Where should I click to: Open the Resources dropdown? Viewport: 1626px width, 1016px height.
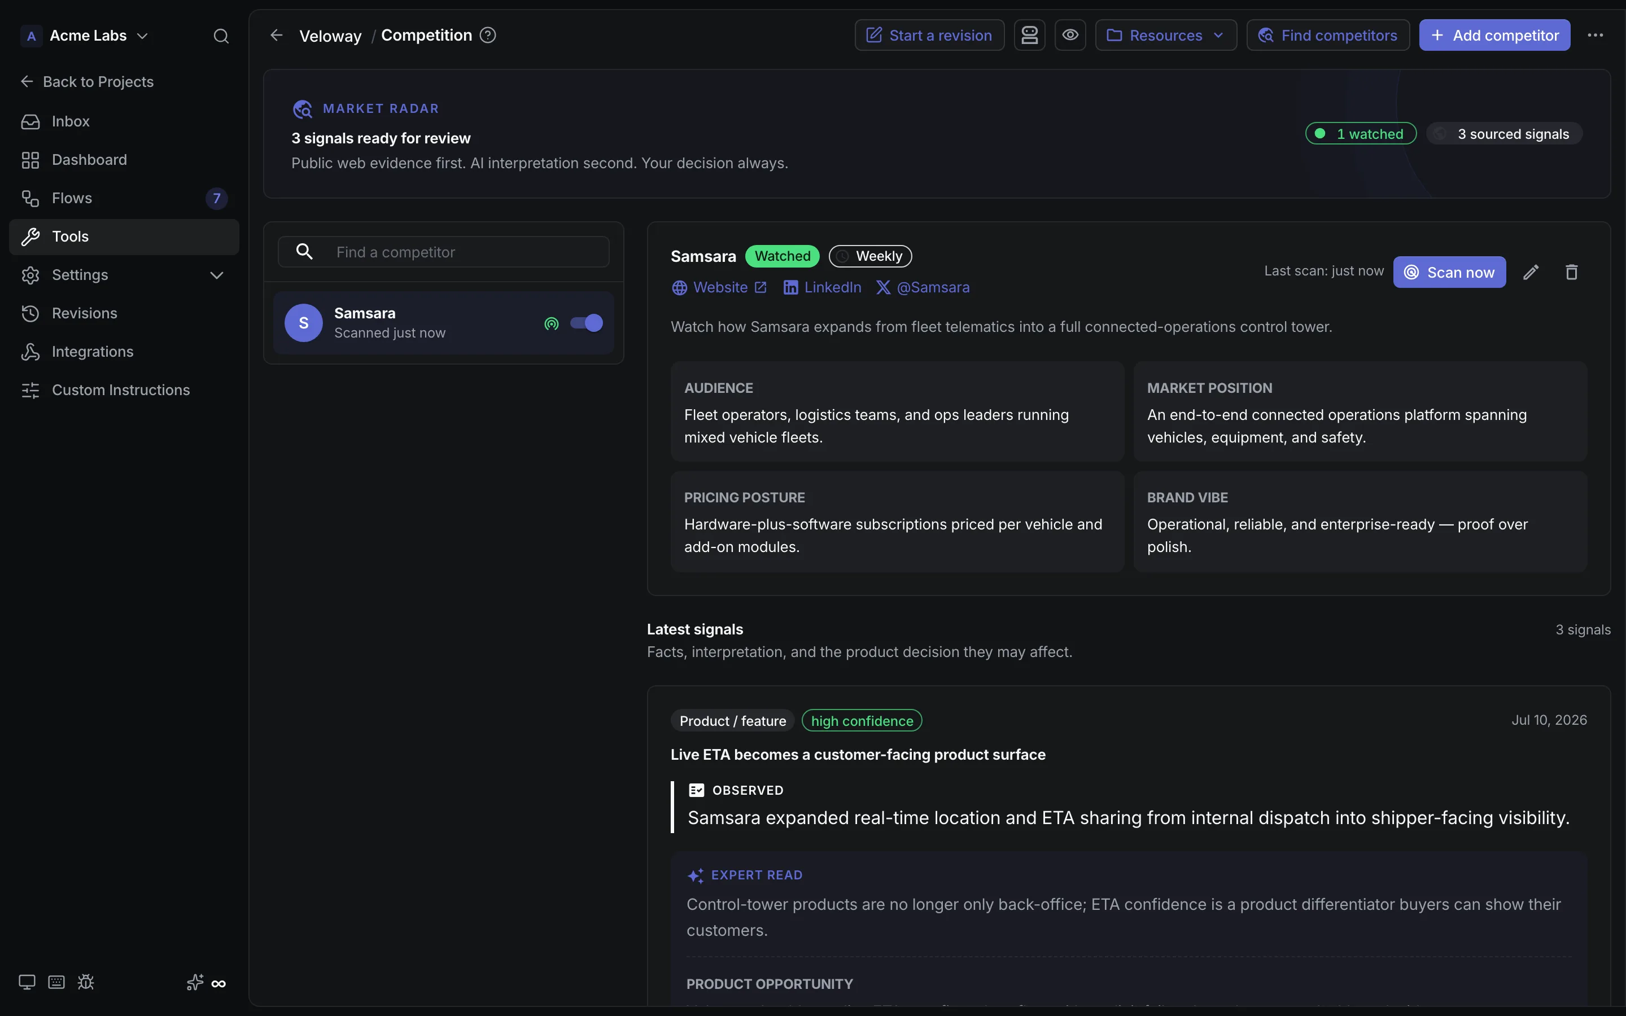click(x=1166, y=35)
